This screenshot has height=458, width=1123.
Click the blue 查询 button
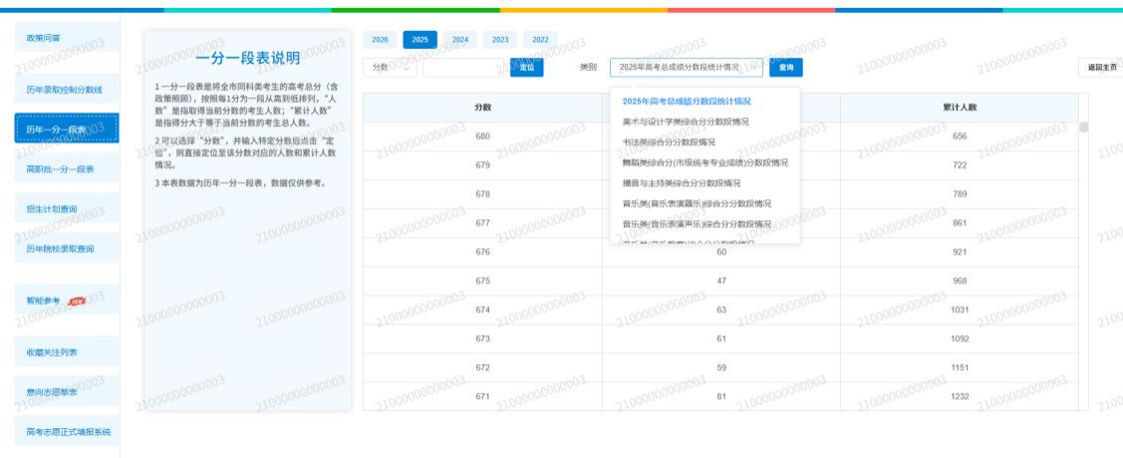pyautogui.click(x=785, y=68)
